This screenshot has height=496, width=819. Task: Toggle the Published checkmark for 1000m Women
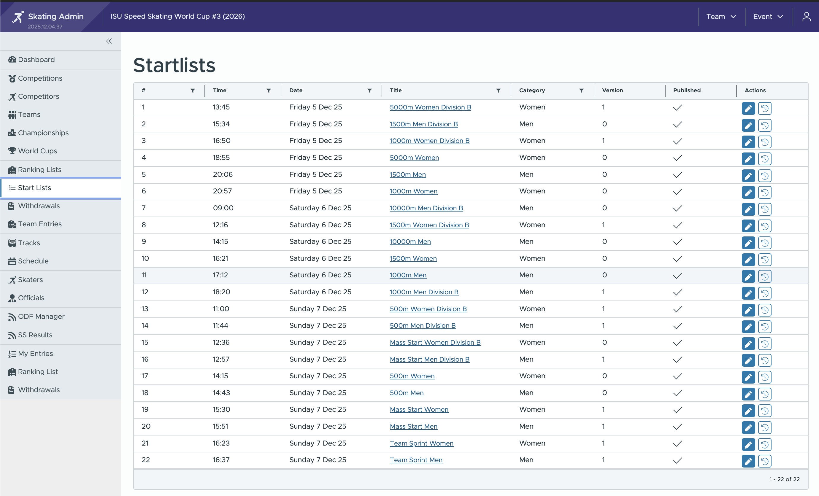pyautogui.click(x=677, y=192)
